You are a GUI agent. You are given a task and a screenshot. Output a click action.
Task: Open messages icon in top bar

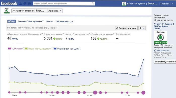pyautogui.click(x=25, y=4)
